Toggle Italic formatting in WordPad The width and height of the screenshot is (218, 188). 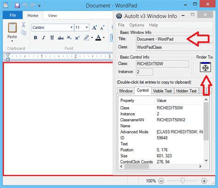click(x=44, y=38)
